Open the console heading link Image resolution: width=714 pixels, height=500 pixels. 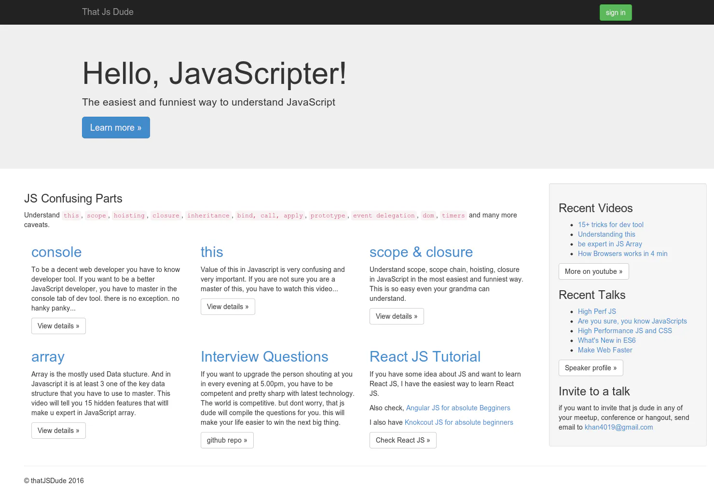[x=56, y=252]
